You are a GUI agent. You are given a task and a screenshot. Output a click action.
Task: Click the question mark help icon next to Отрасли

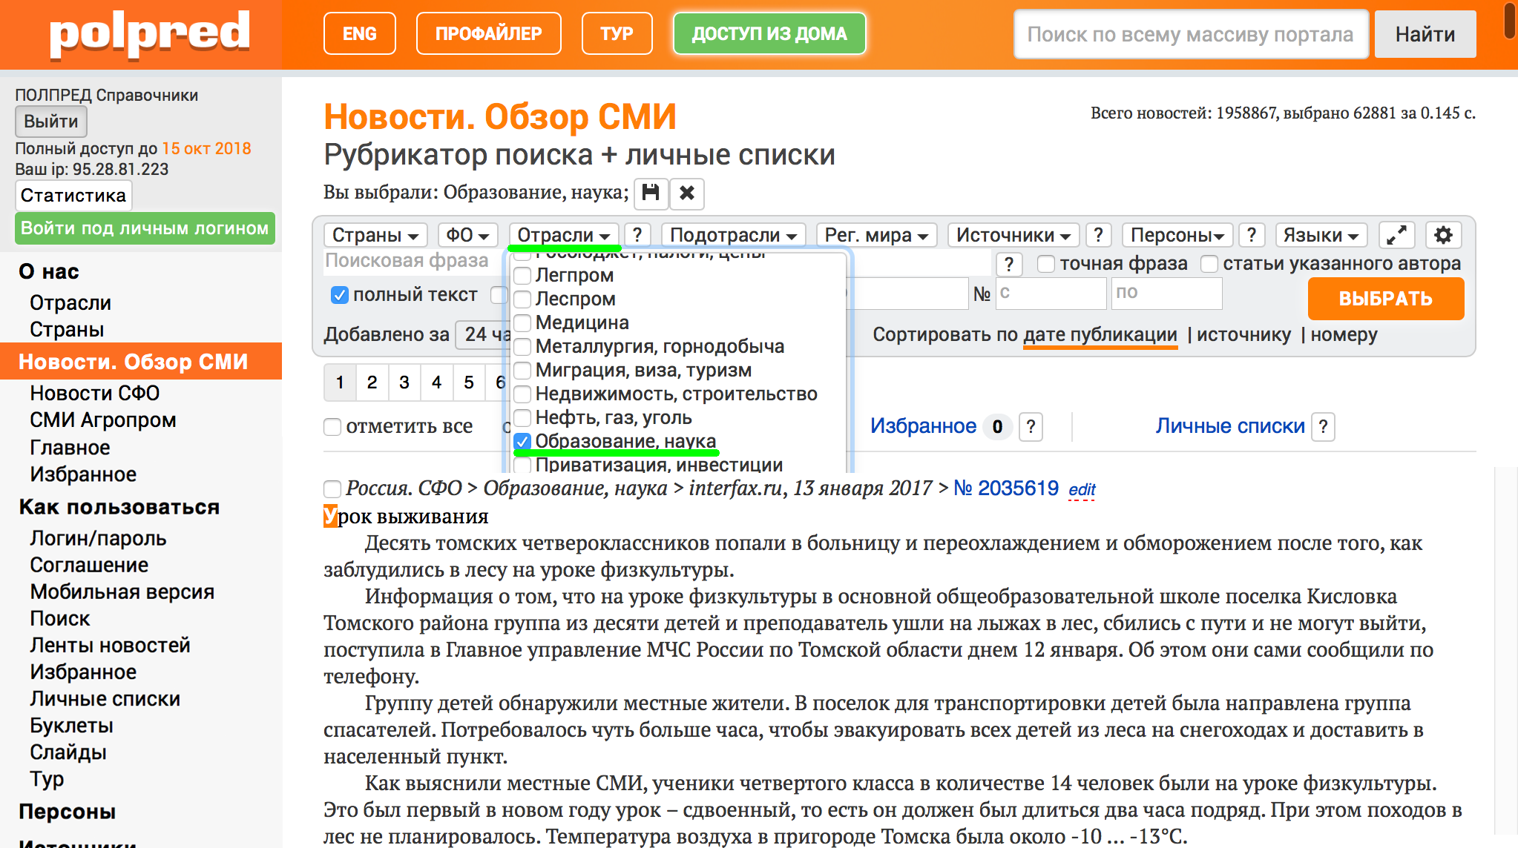tap(637, 235)
